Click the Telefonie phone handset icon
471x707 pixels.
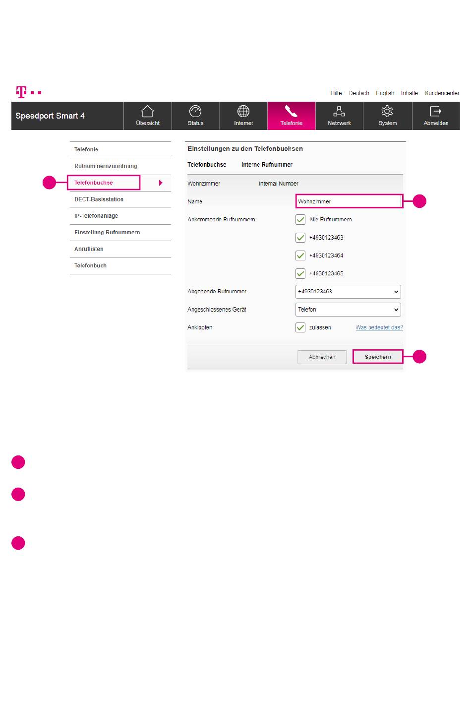[x=291, y=111]
